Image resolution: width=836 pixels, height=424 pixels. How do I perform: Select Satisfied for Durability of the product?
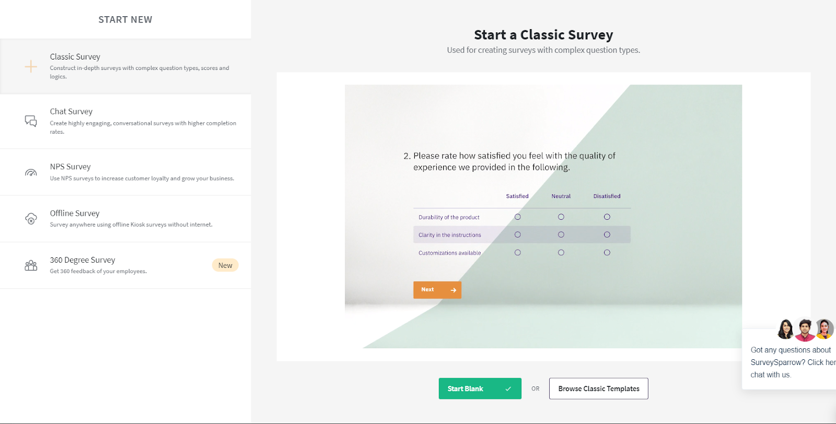[517, 217]
